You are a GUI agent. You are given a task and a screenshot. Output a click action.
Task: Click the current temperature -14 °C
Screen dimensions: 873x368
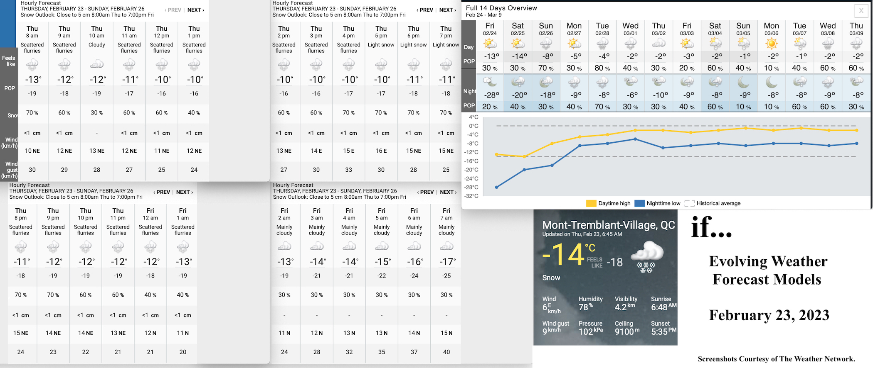(569, 254)
